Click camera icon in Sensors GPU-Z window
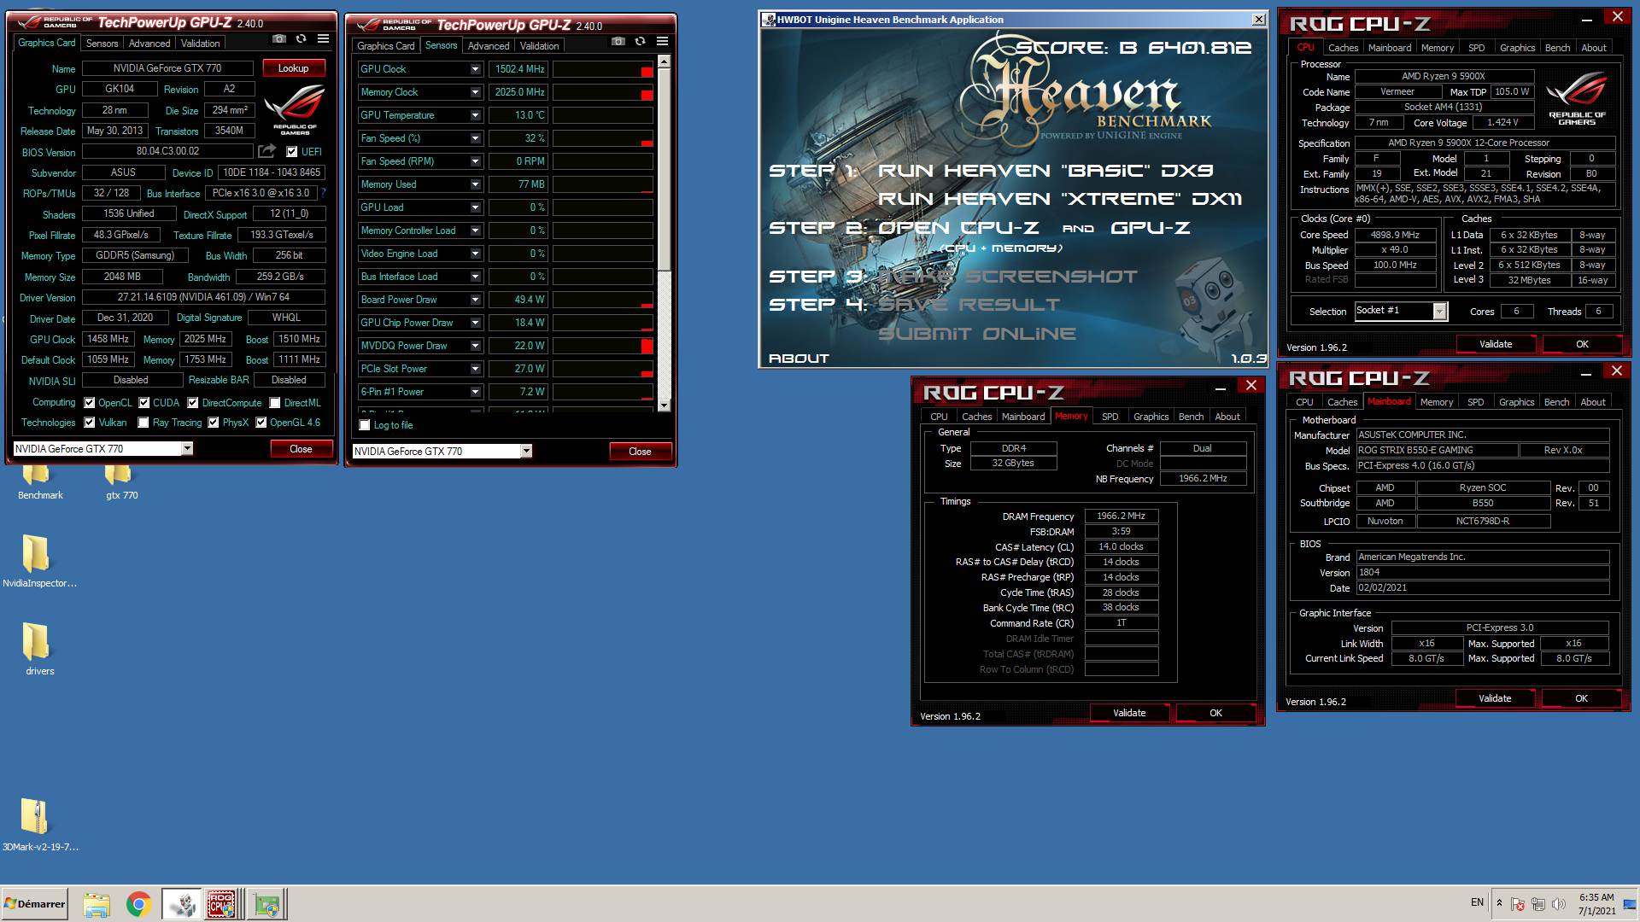 pyautogui.click(x=618, y=42)
